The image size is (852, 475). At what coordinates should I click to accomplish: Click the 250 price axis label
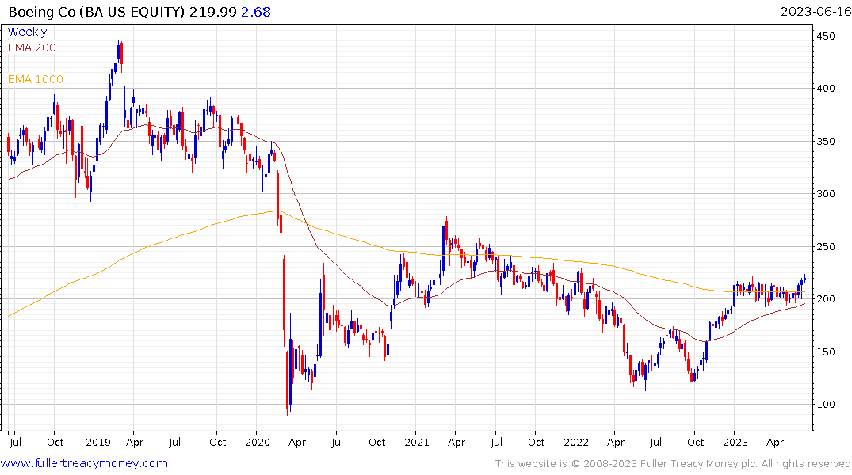tap(825, 246)
